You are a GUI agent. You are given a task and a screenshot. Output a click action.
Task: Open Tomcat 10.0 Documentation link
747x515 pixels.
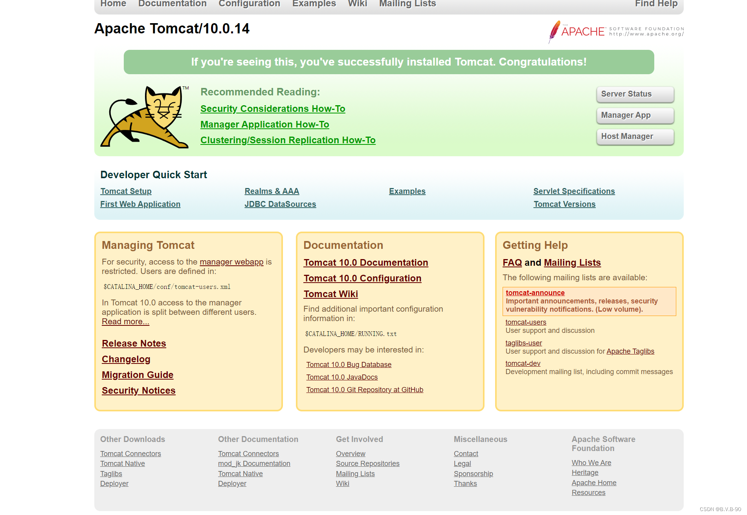click(366, 263)
